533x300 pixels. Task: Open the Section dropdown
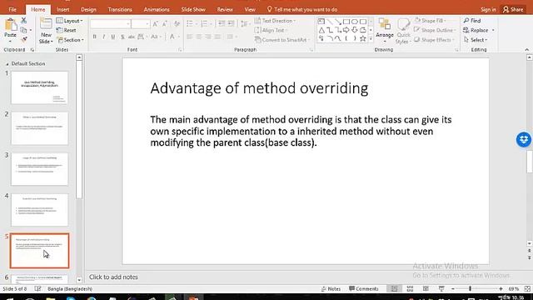point(70,40)
